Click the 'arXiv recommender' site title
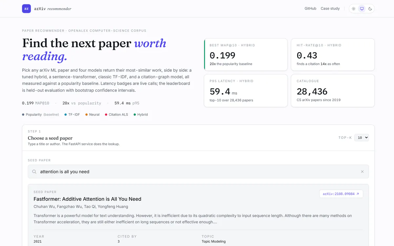 pos(53,9)
